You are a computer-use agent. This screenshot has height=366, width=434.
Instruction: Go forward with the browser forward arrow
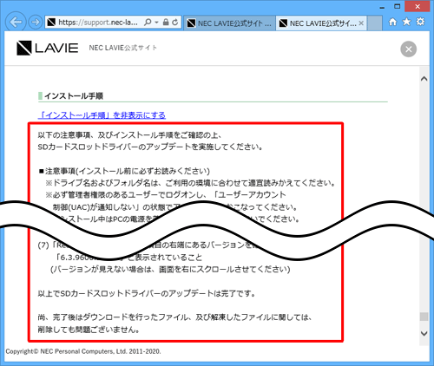coord(36,22)
